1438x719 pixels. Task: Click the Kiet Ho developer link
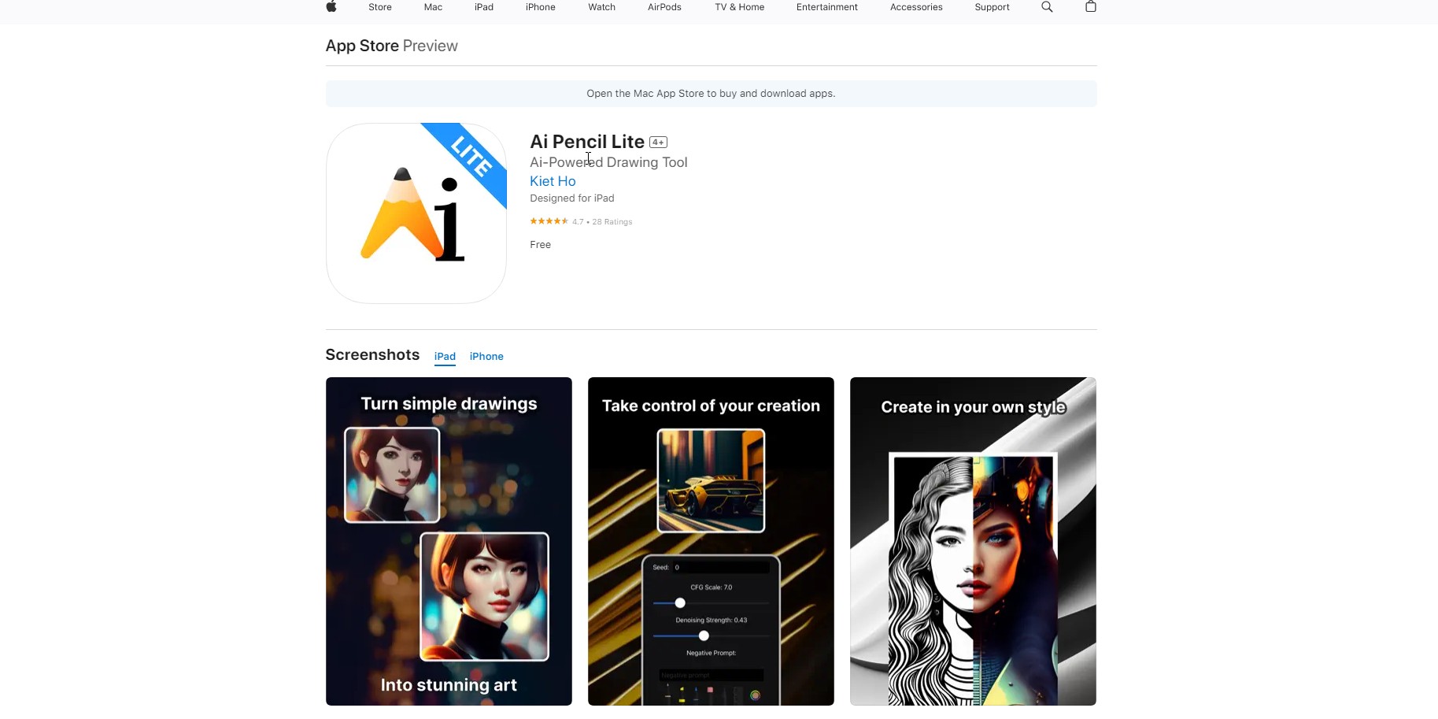[x=553, y=181]
